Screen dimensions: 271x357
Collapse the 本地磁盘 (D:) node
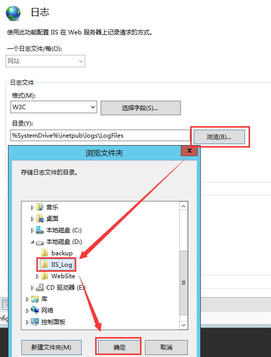click(x=32, y=242)
